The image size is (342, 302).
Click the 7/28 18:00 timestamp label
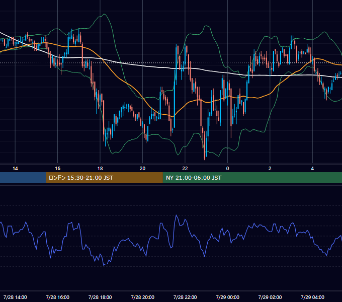click(100, 297)
